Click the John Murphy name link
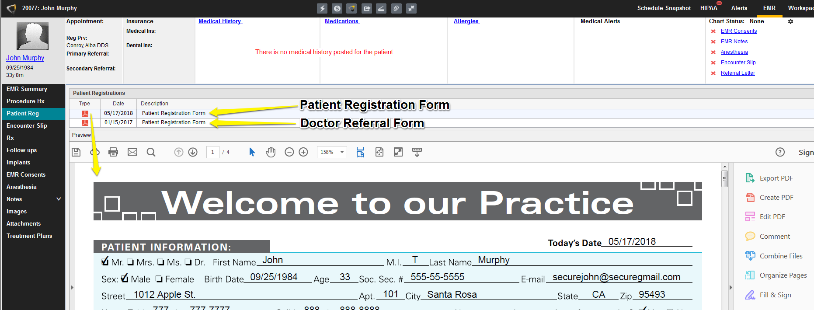The height and width of the screenshot is (310, 814). [x=25, y=58]
